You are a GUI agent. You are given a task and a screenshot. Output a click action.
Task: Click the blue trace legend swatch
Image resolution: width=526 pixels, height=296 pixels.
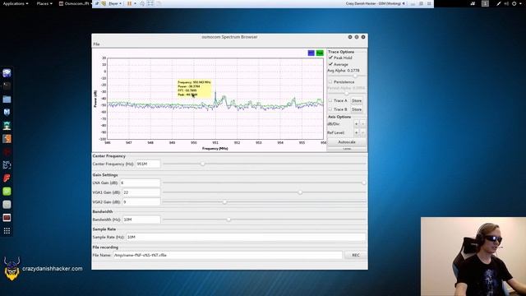coord(311,53)
